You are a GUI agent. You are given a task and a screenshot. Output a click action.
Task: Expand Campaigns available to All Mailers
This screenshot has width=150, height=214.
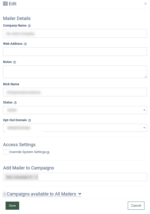point(44,194)
